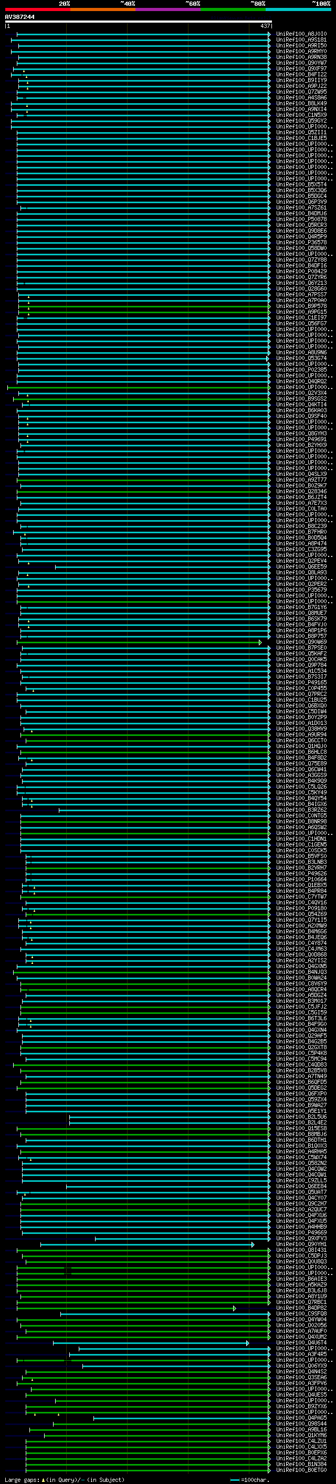This screenshot has height=1484, width=336.
Task: Select the UniRef100_B9IIY9 label
Action: [301, 80]
